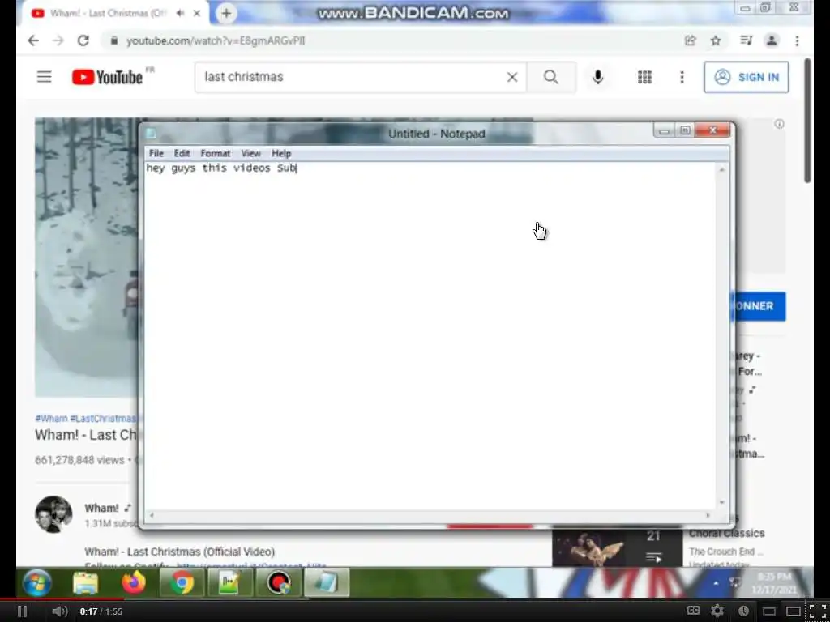Screen dimensions: 830x622
Task: Open the Chrome profile icon
Action: 772,40
